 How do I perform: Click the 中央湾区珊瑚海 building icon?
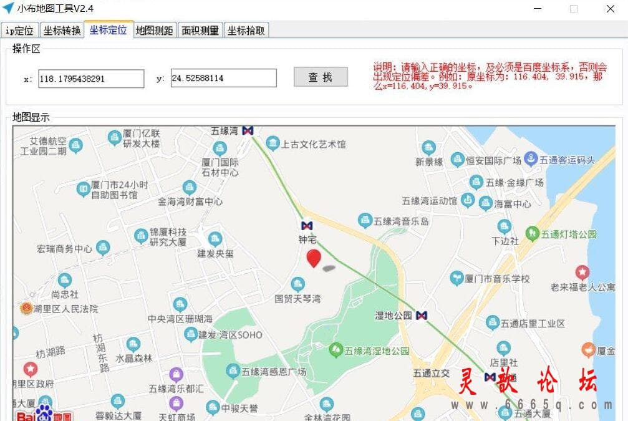pos(180,305)
